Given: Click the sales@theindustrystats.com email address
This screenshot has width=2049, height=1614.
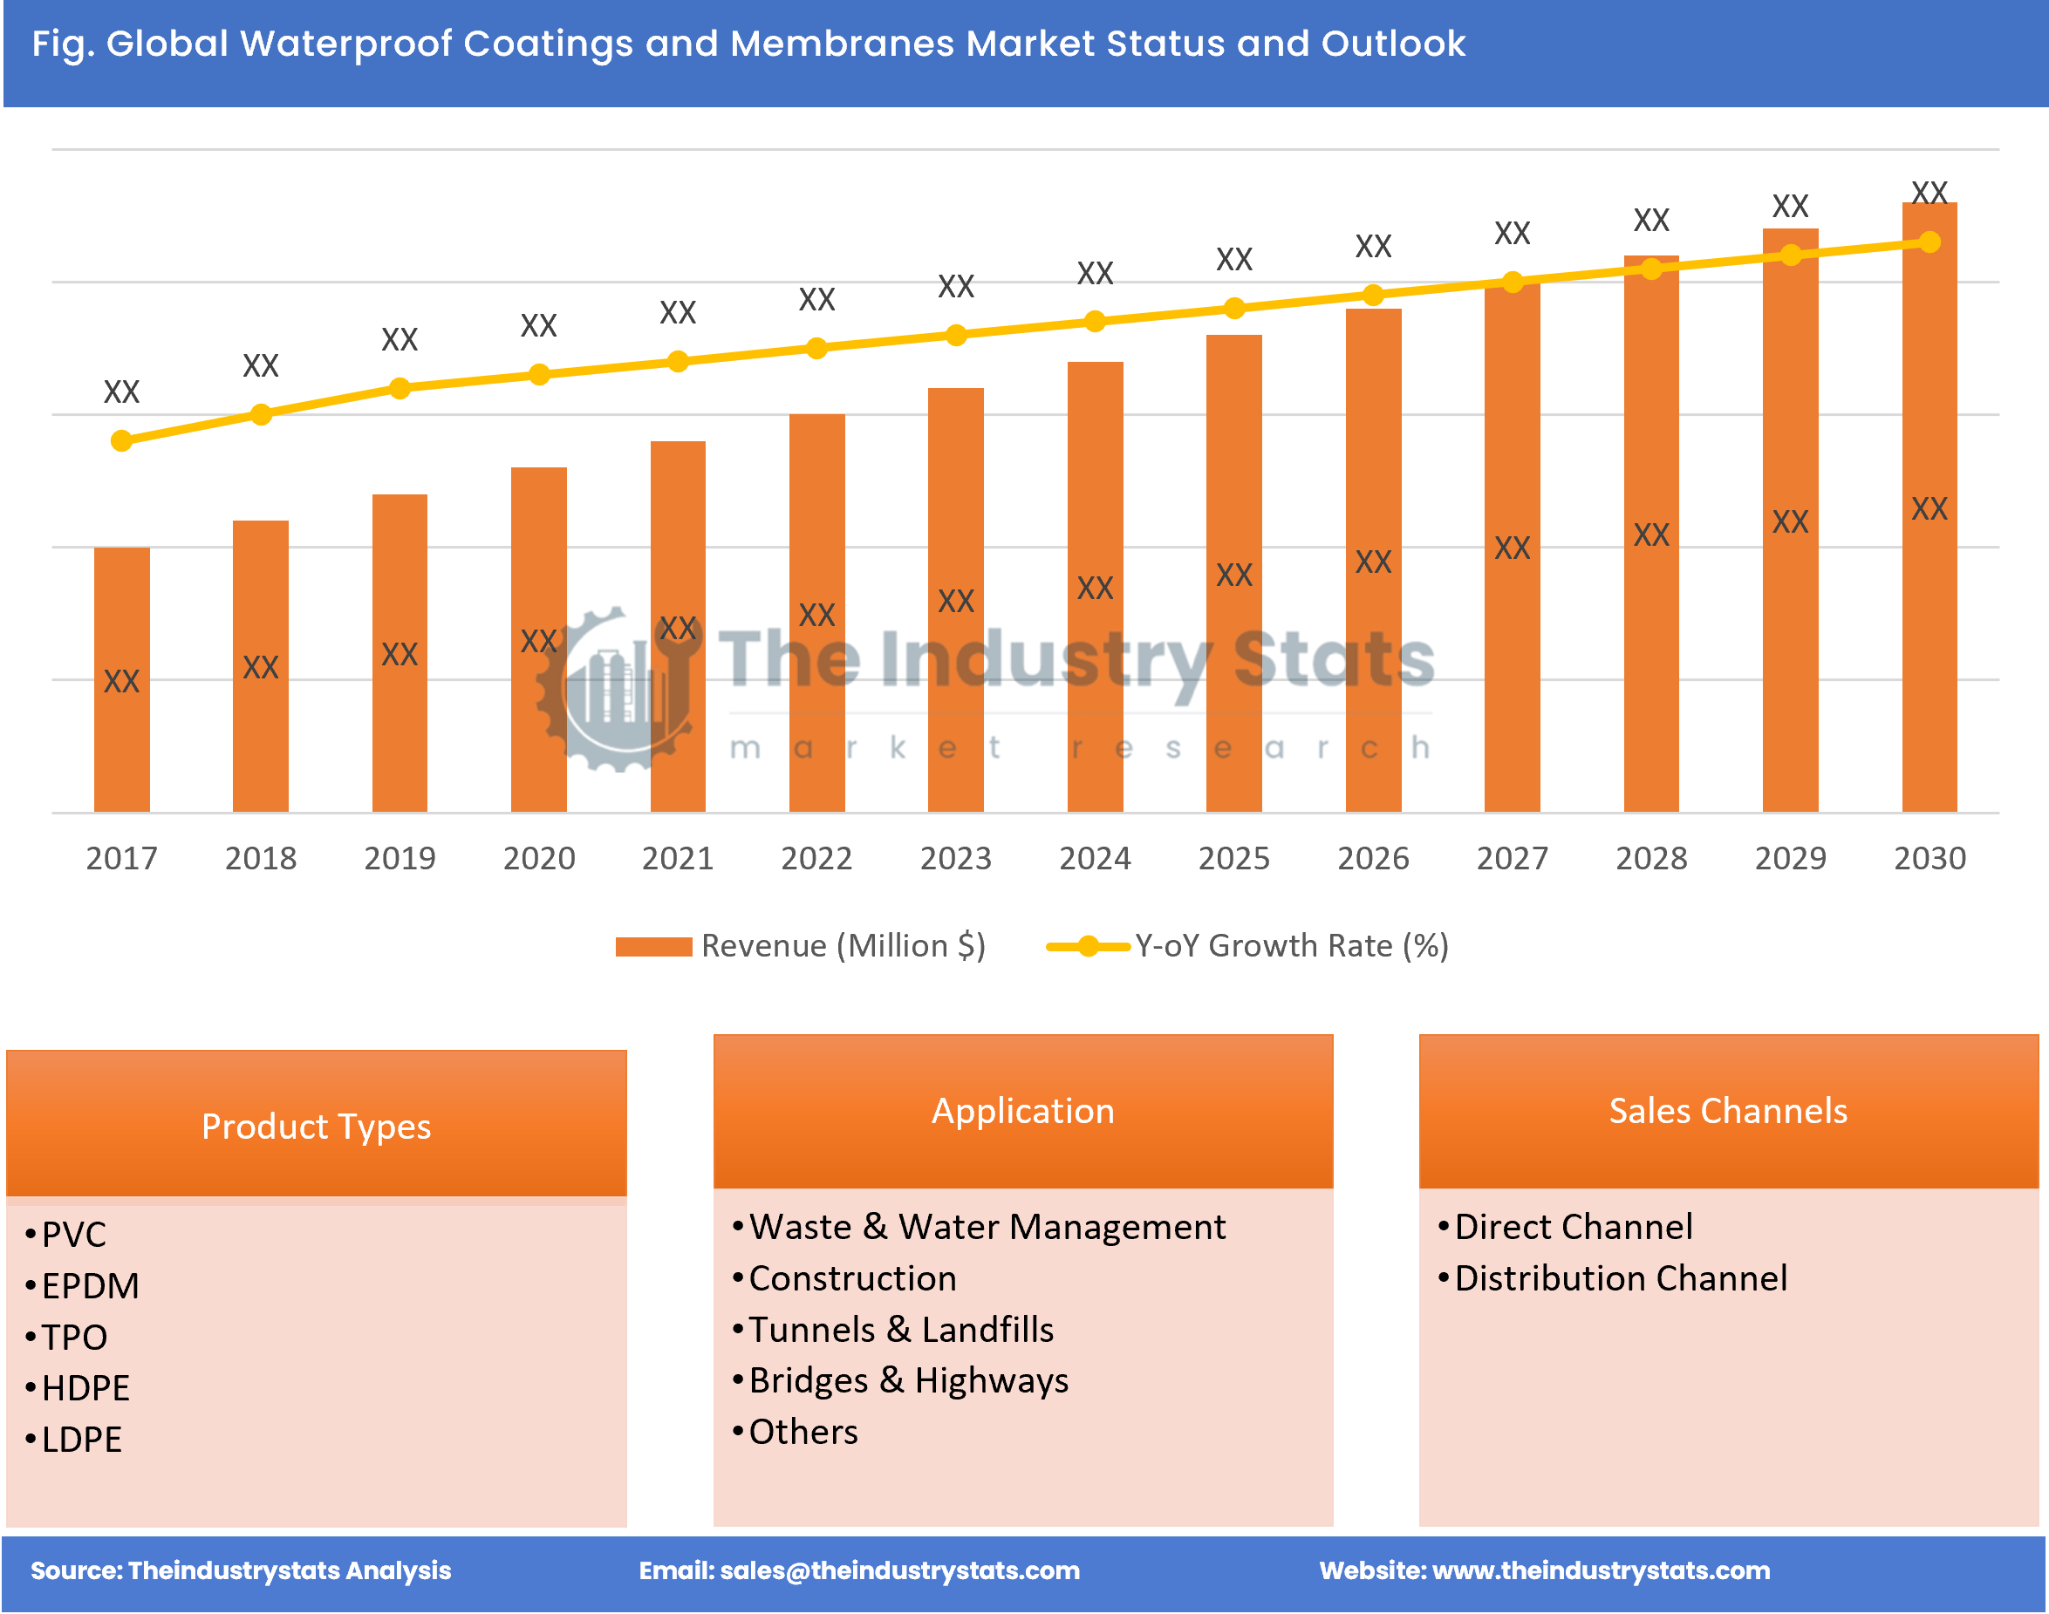Looking at the screenshot, I should pos(899,1570).
